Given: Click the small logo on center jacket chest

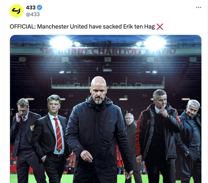Looking at the screenshot, I should (x=111, y=121).
